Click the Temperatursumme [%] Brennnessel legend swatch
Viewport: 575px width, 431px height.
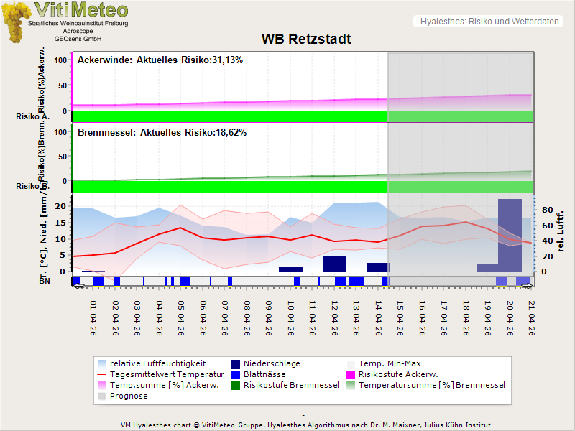tap(351, 385)
